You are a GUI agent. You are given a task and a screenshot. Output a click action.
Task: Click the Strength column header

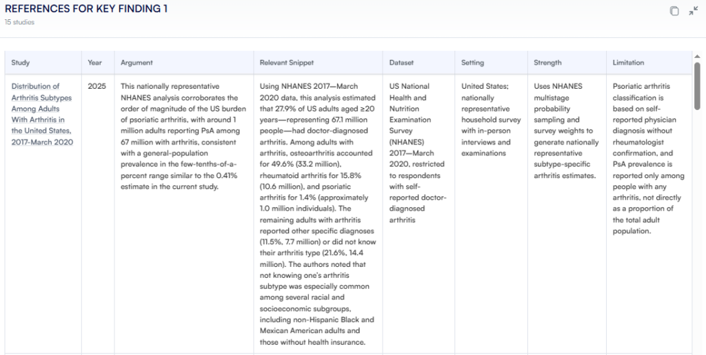pyautogui.click(x=547, y=63)
